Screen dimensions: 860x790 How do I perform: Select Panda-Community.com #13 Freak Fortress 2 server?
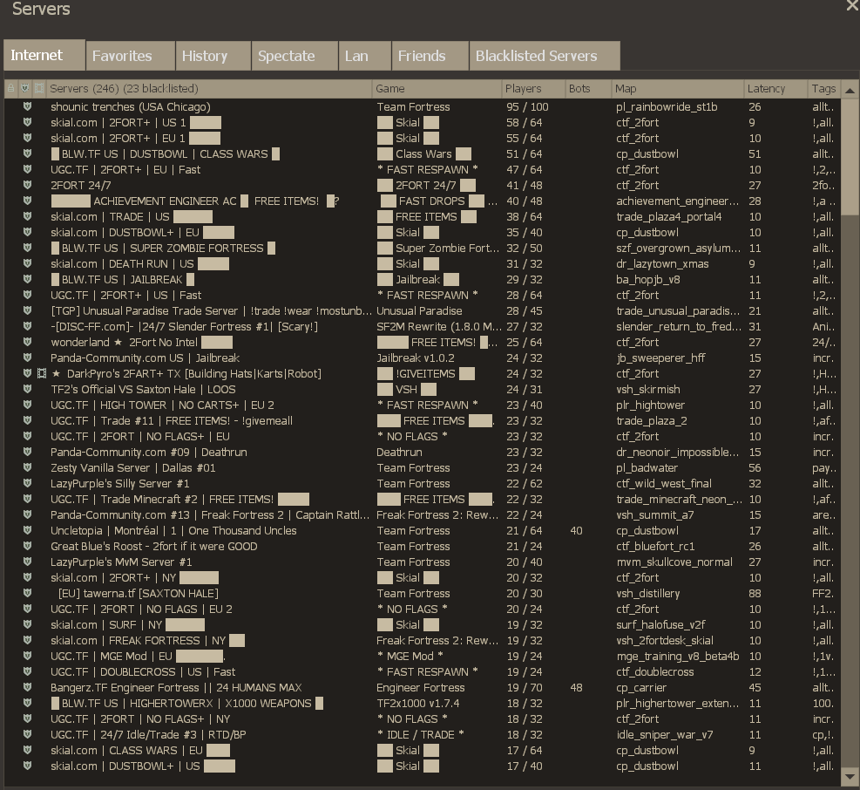[x=423, y=515]
